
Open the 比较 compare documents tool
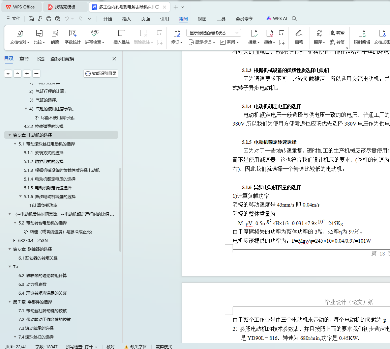pyautogui.click(x=39, y=36)
